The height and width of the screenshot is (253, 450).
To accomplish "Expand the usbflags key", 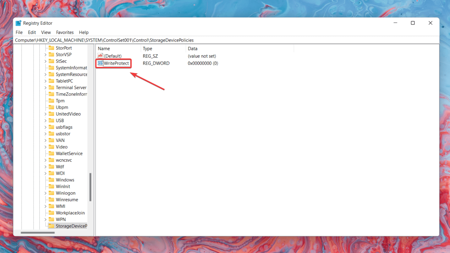I will pos(45,127).
